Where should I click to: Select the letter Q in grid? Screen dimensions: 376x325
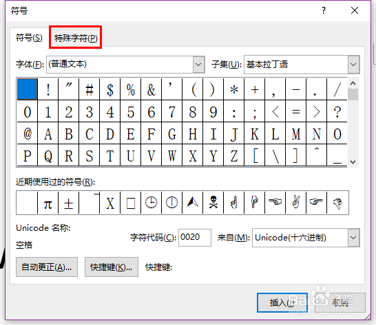48,155
